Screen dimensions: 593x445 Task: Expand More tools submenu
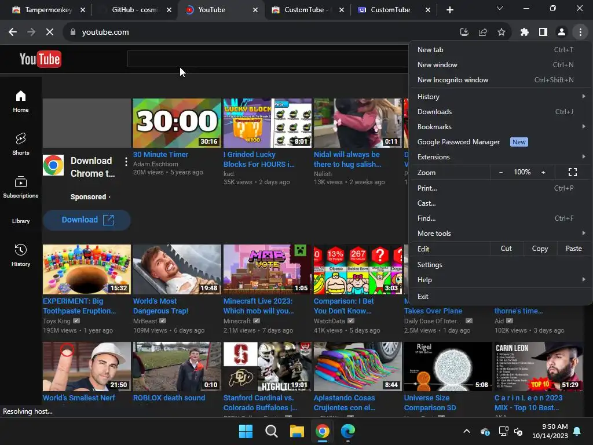tap(501, 234)
